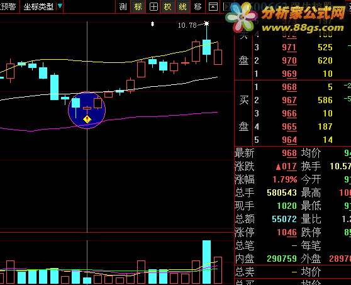The width and height of the screenshot is (351, 285).
Task: Click the 总额 value 55072
Action: [284, 219]
